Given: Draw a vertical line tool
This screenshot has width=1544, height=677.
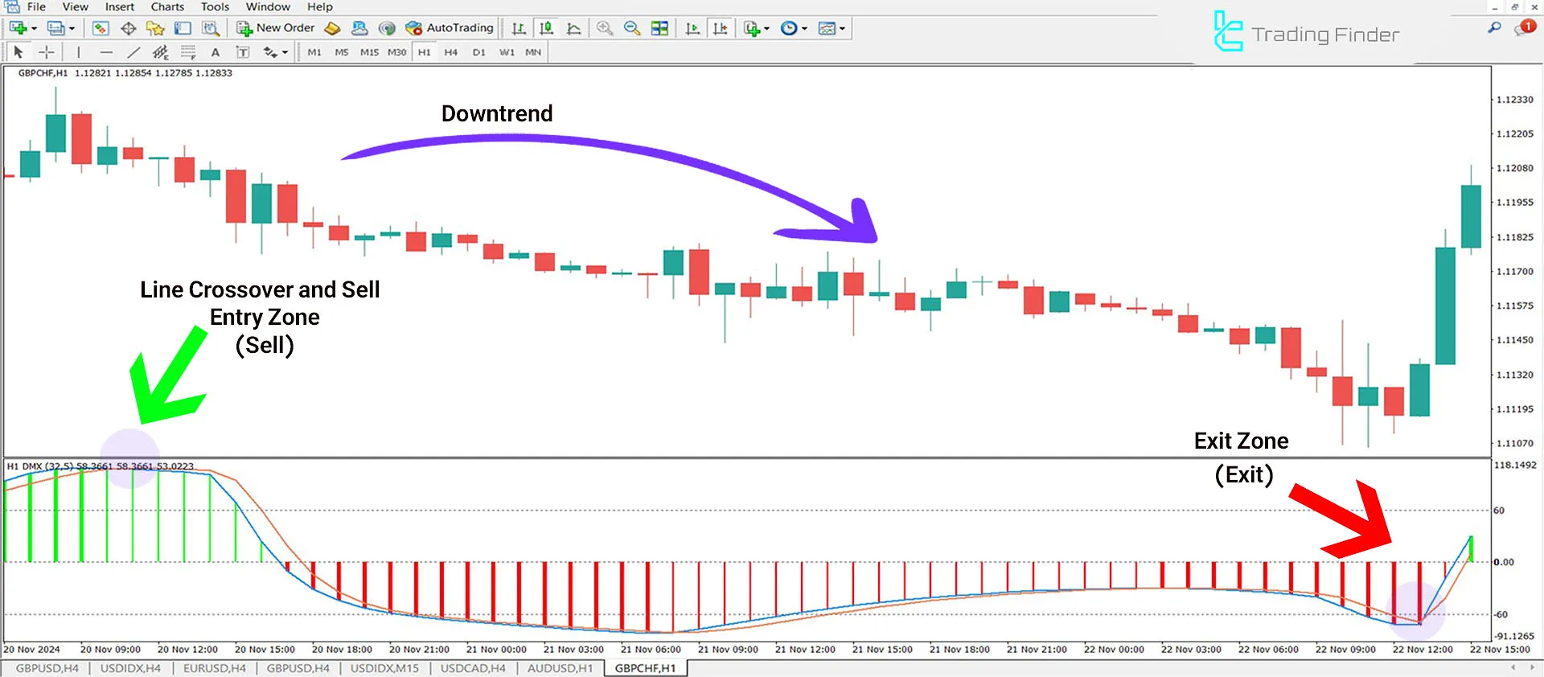Looking at the screenshot, I should click(78, 52).
